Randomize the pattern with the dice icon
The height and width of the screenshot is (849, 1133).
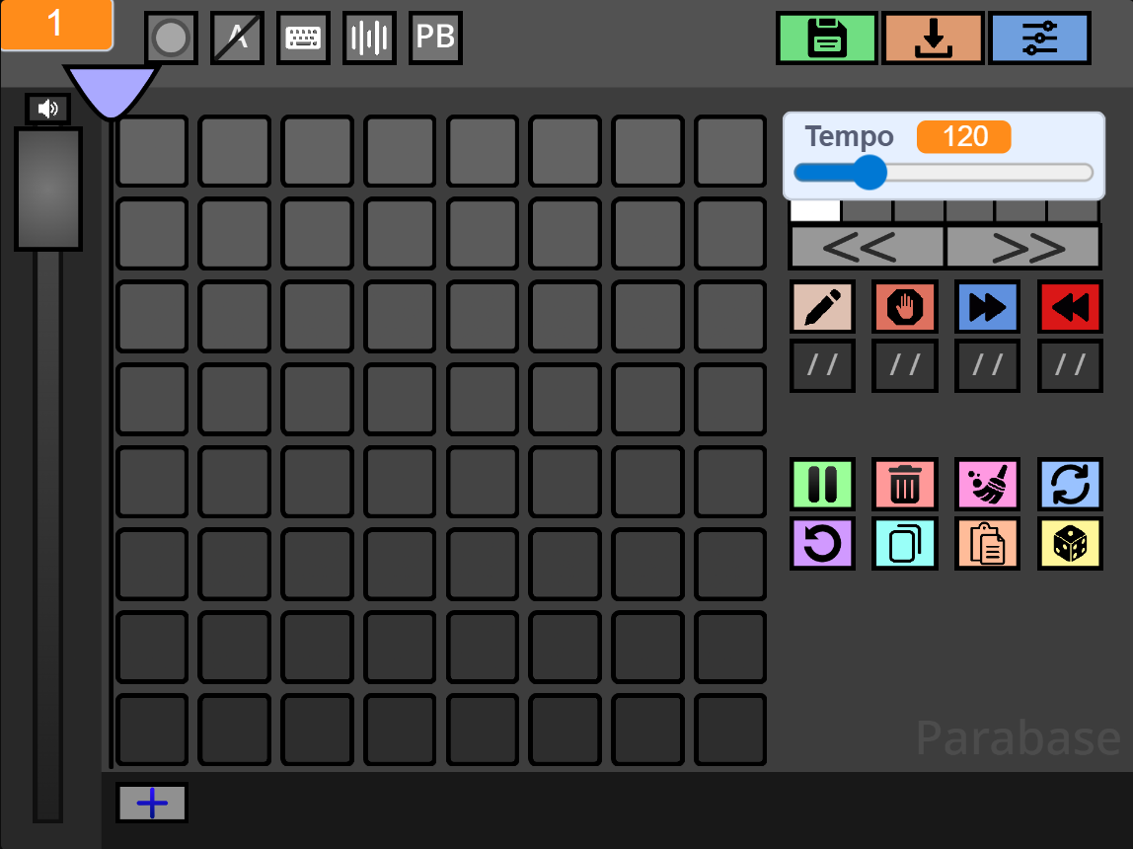coord(1070,543)
